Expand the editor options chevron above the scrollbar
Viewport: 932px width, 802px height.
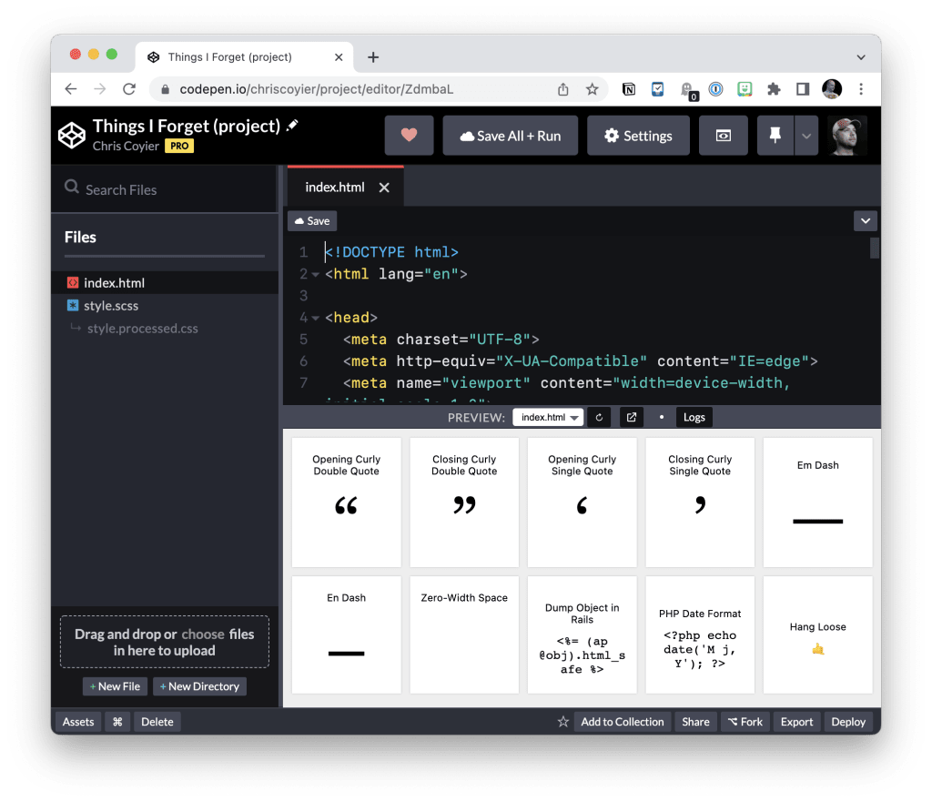pyautogui.click(x=865, y=220)
